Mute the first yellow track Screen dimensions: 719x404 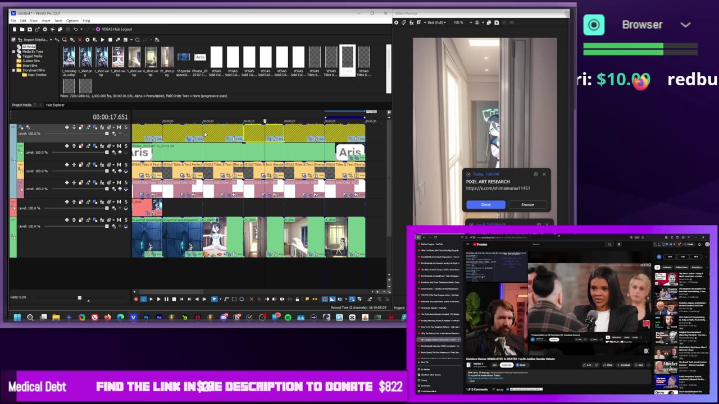pos(119,127)
